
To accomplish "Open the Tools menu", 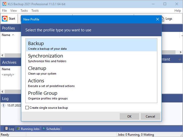I will pos(35,11).
